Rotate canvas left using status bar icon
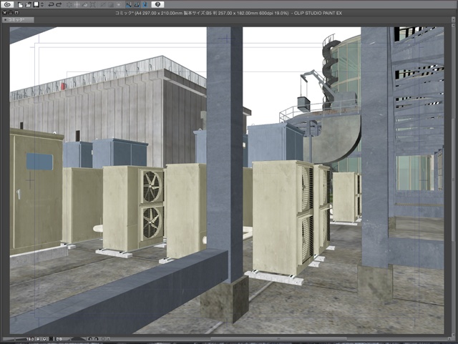This screenshot has width=458, height=344. click(90, 339)
